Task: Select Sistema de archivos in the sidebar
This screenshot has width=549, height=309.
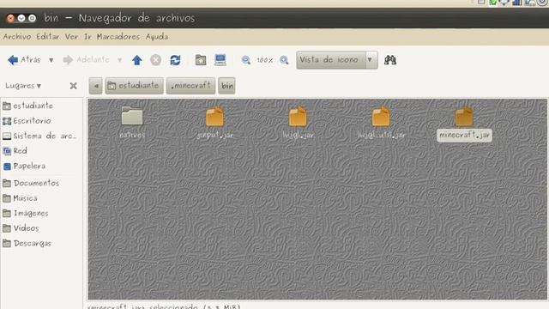Action: coord(39,136)
